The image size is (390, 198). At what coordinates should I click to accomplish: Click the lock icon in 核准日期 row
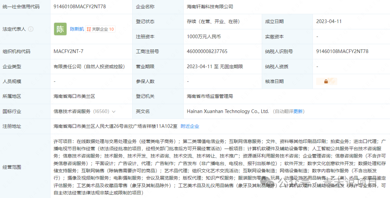tap(326, 82)
